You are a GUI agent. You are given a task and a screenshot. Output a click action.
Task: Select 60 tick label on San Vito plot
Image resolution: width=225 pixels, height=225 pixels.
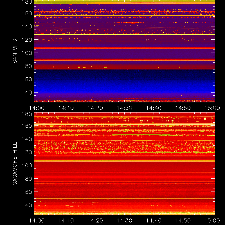29,79
